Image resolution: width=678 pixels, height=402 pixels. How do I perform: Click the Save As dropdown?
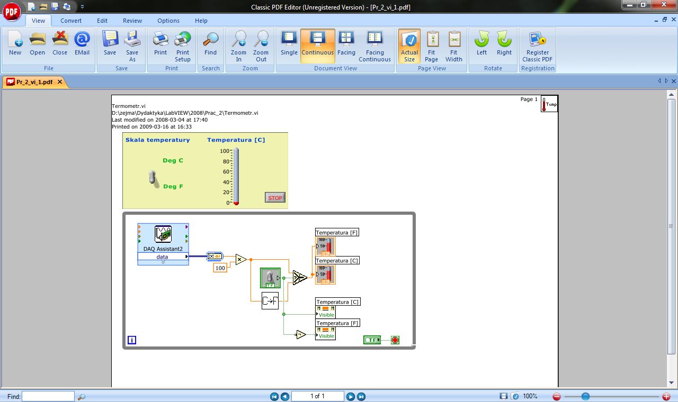132,45
